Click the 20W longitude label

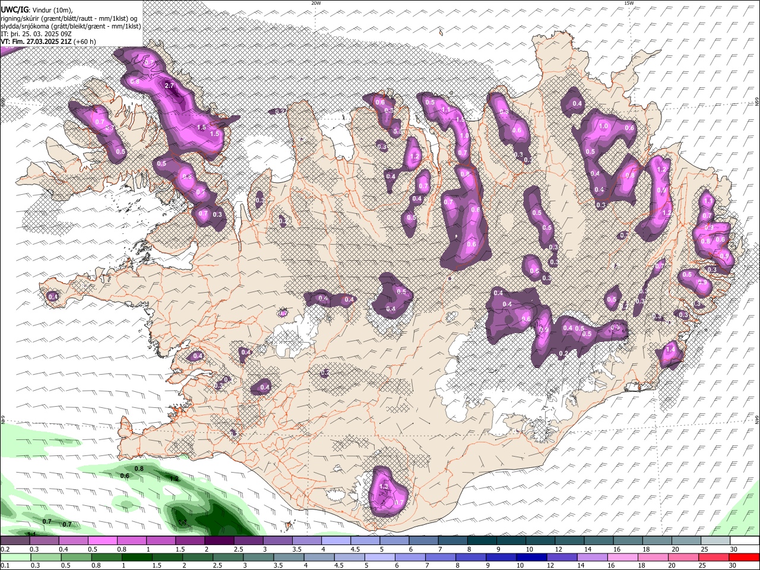point(316,3)
